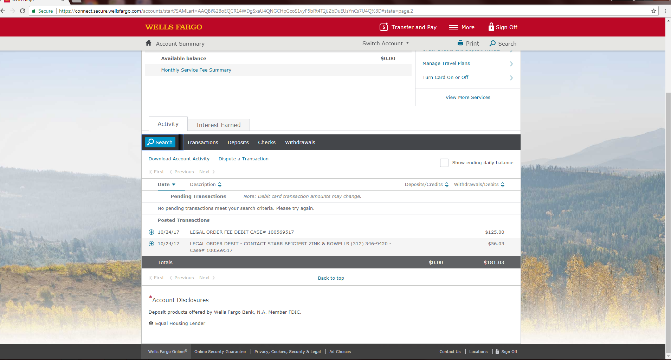
Task: Expand the $125.00 Legal Order Fee transaction
Action: (x=151, y=232)
